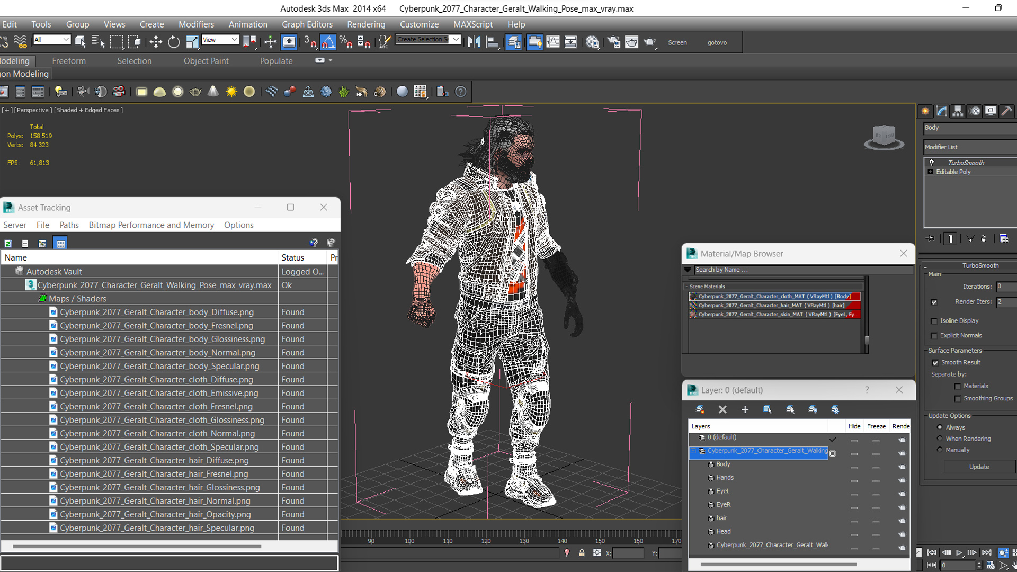This screenshot has height=572, width=1017.
Task: Open the Motion command panel tab
Action: point(975,111)
